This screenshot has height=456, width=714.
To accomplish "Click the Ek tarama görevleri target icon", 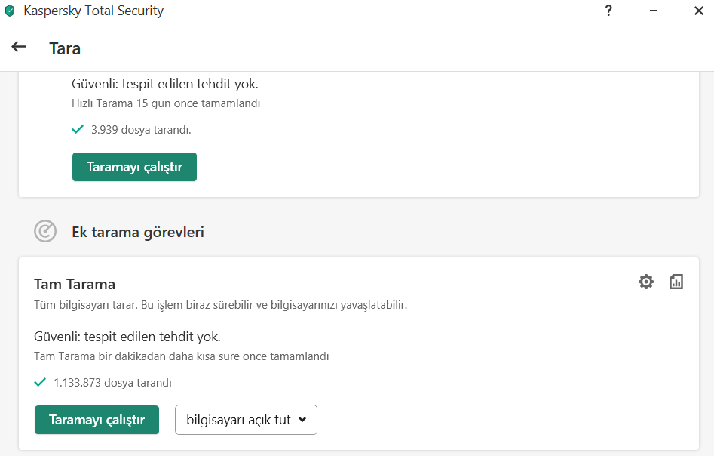I will (x=45, y=231).
